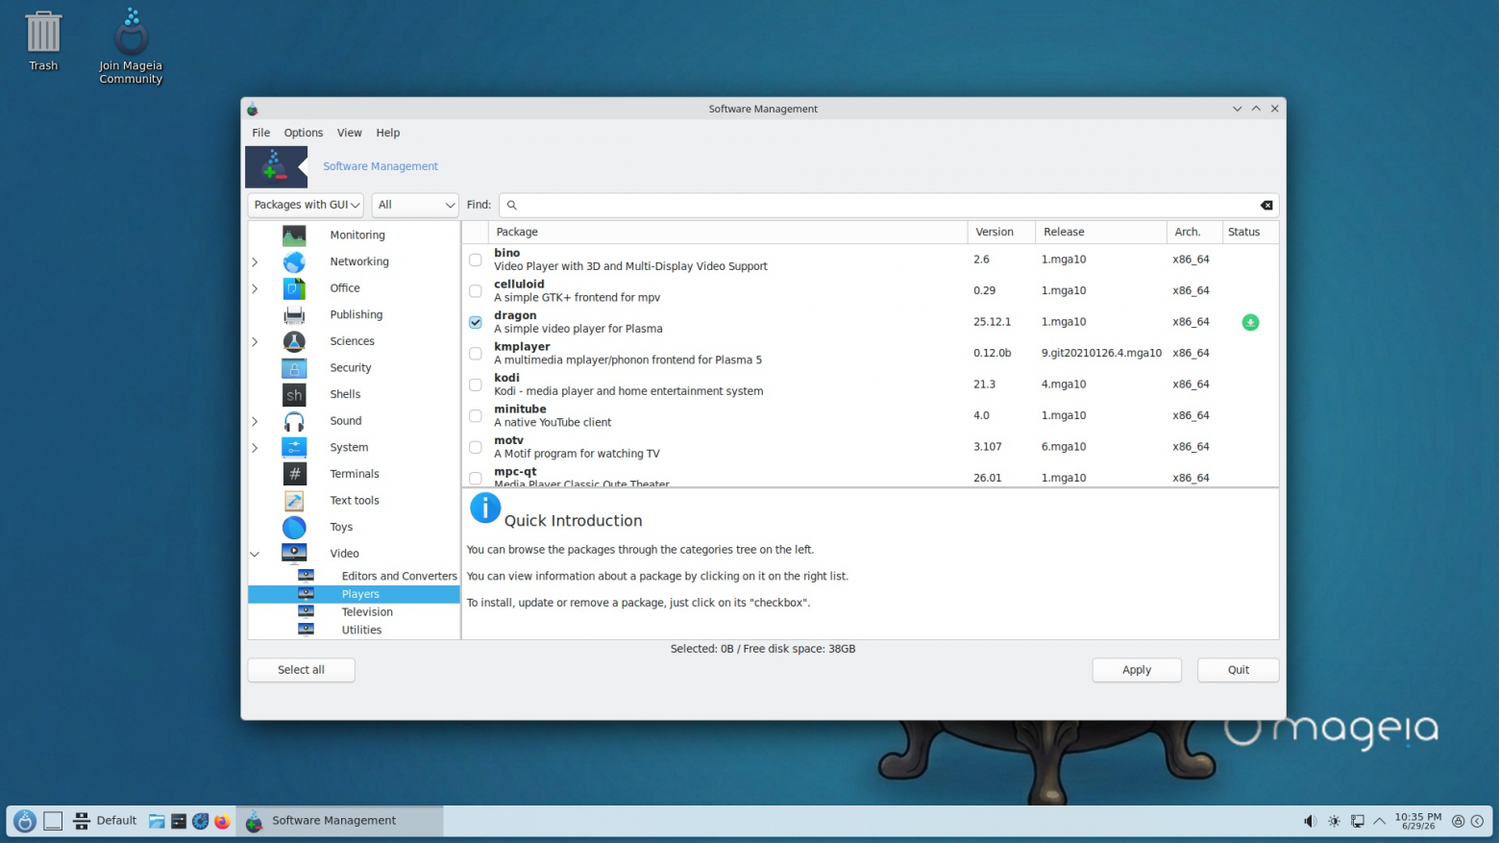
Task: Expand the Sciences category
Action: click(255, 341)
